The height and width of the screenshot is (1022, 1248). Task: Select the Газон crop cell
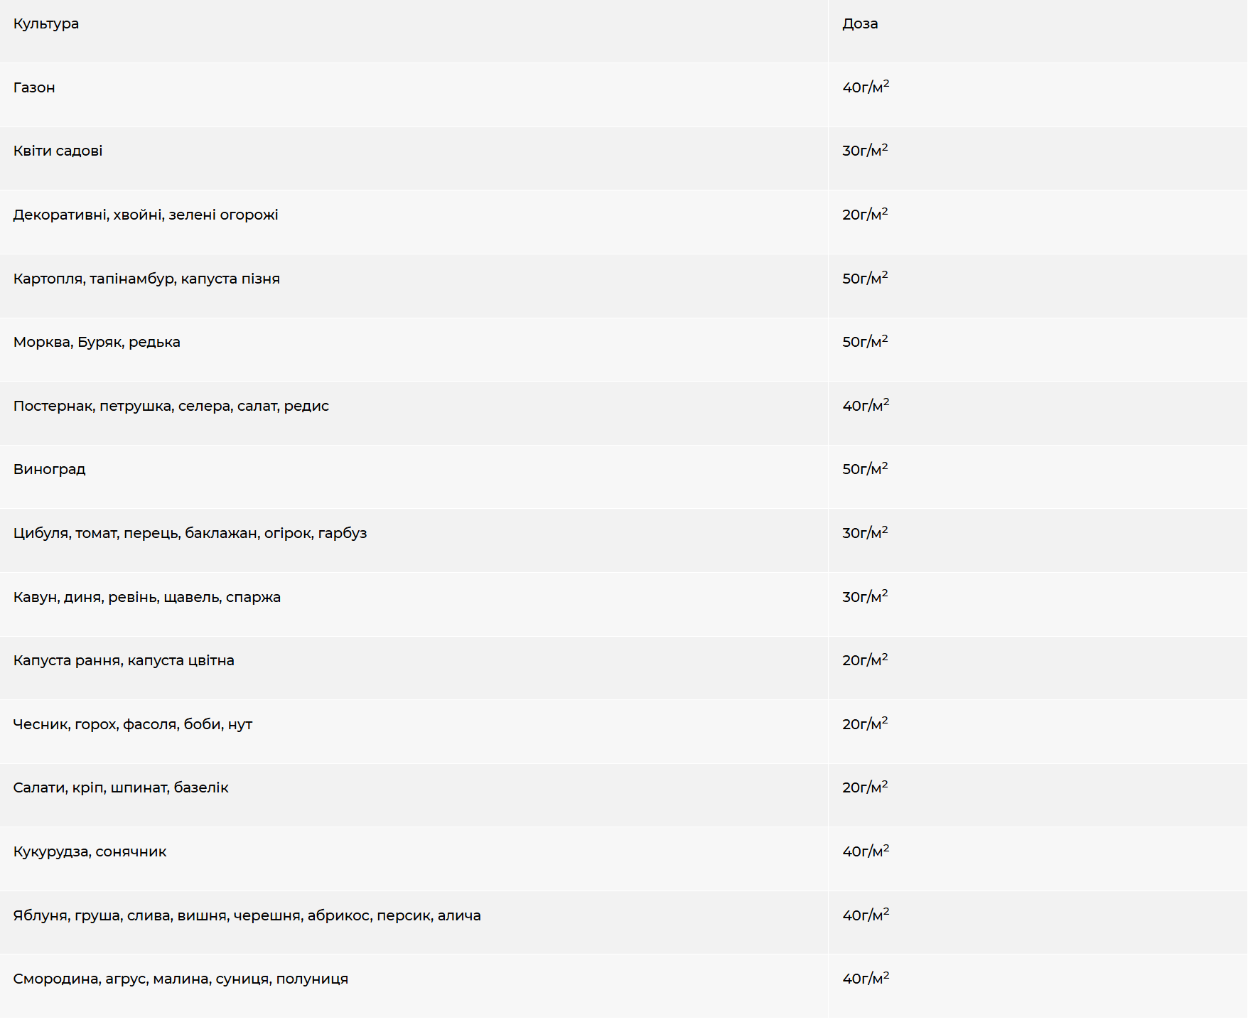tap(34, 88)
